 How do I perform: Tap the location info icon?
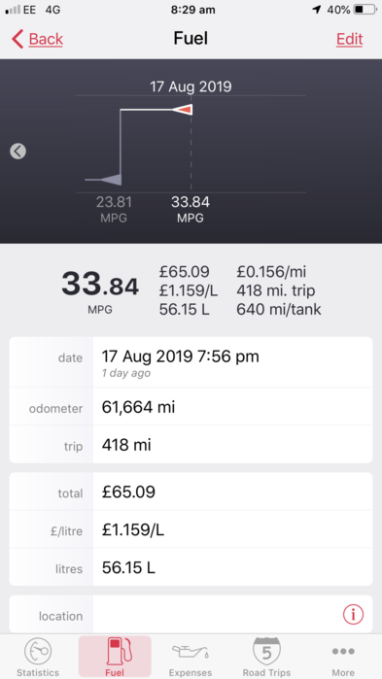(x=353, y=614)
